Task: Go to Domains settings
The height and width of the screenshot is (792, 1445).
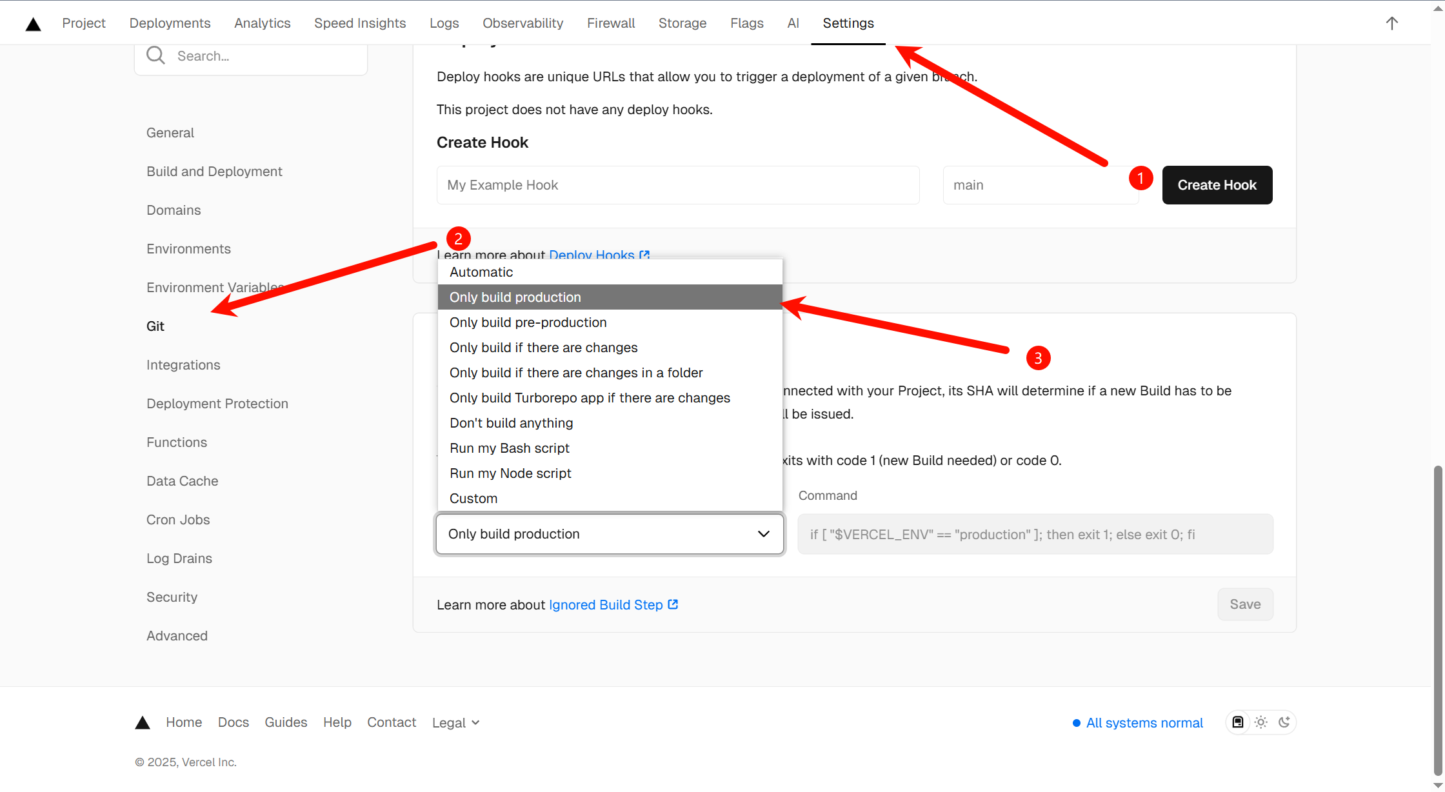Action: coord(174,210)
